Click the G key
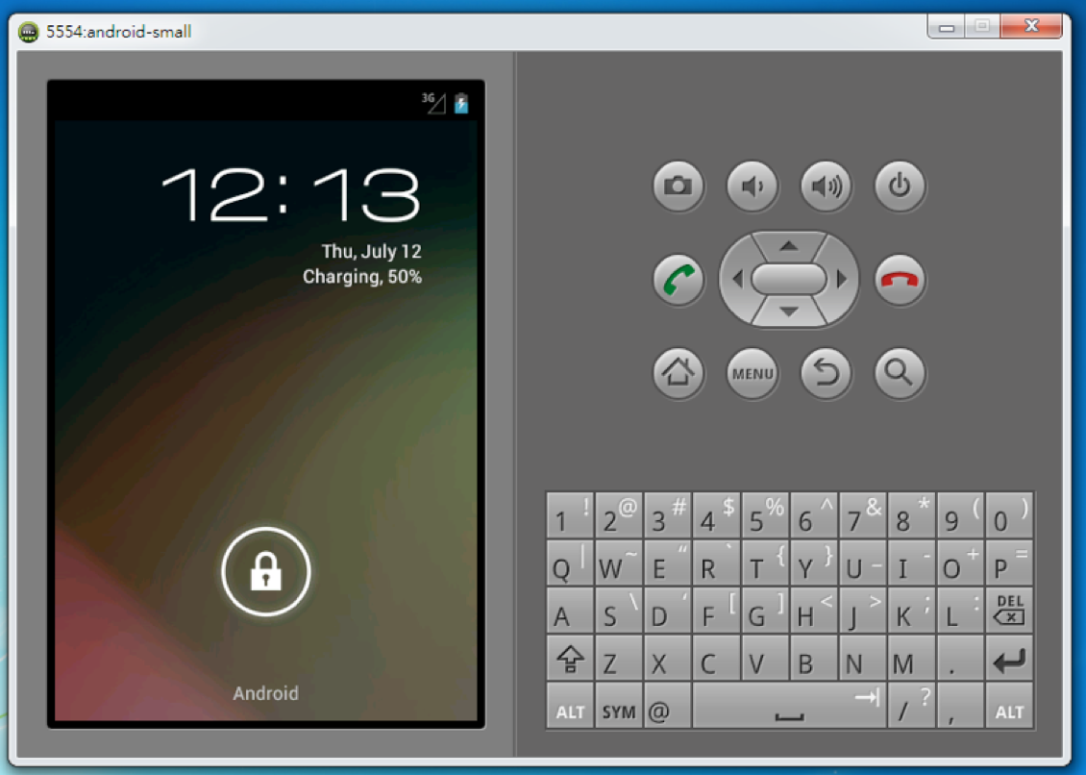 click(765, 610)
